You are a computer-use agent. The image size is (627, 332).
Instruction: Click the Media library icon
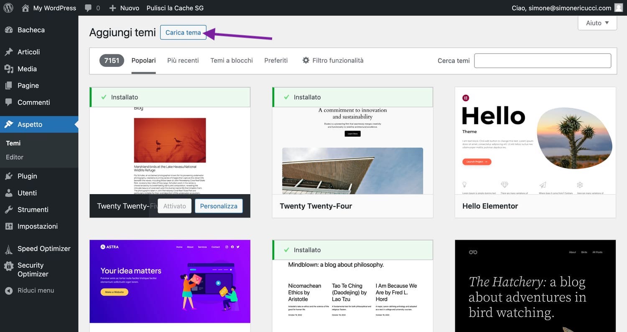[x=9, y=69]
